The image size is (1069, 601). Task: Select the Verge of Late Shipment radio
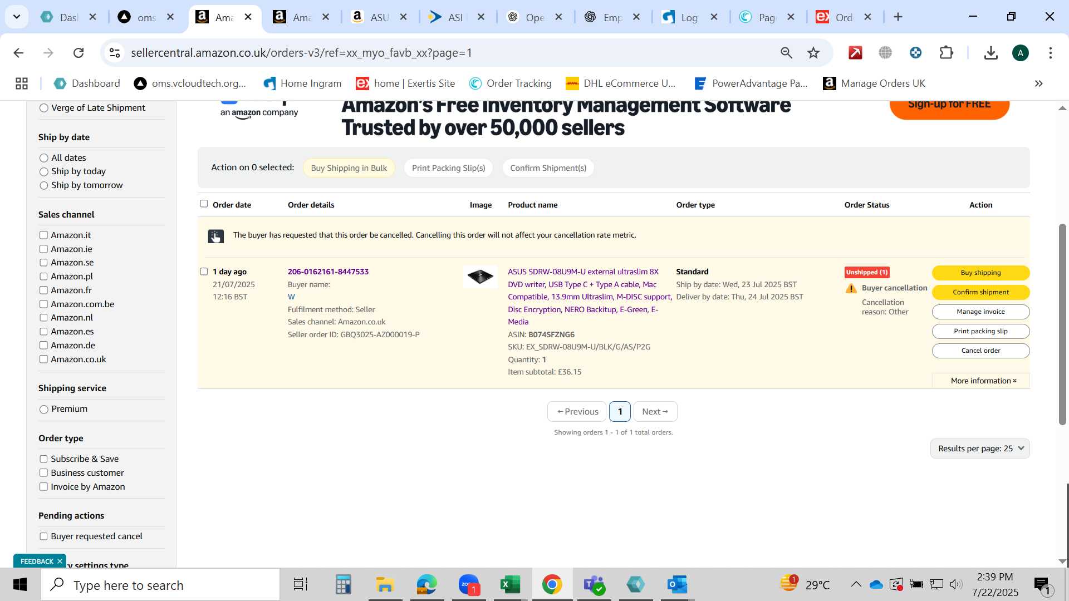click(44, 108)
